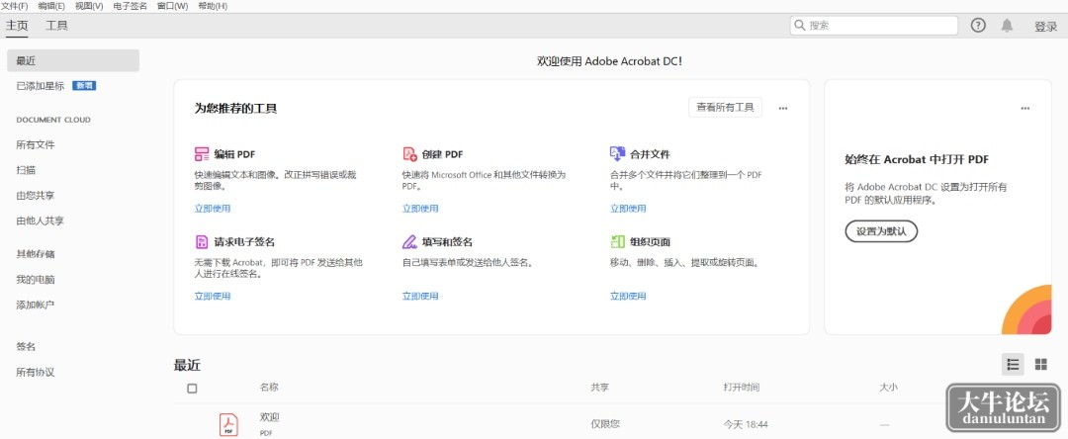Open more options in recommended tools card
Screen dimensions: 1068x439
783,108
